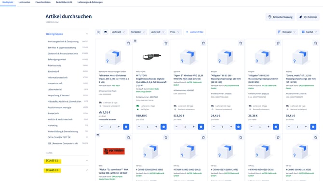
Task: Star the "Alligator" 88 03 250 pliers
Action: [278, 43]
